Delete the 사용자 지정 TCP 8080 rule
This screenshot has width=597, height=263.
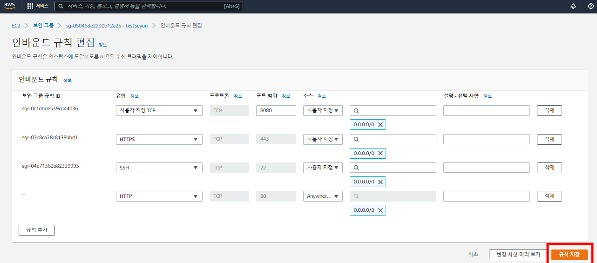(x=550, y=111)
